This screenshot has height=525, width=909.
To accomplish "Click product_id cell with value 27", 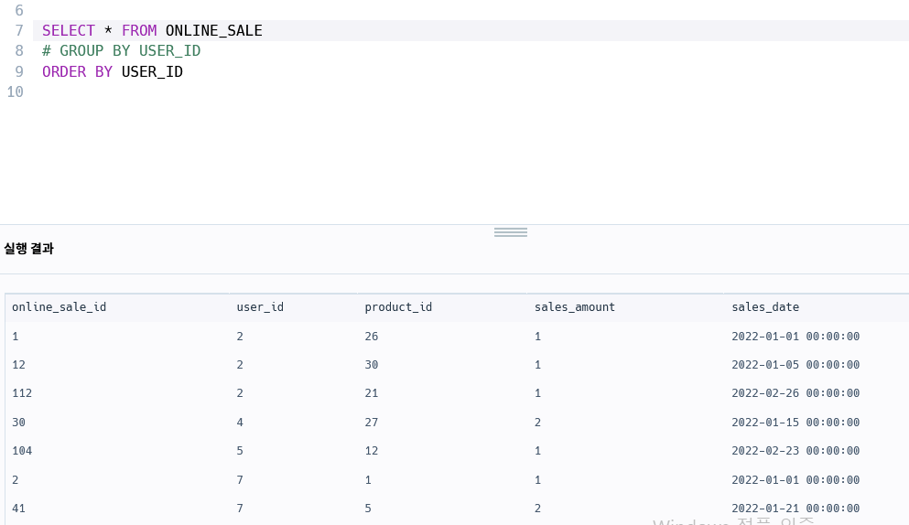I will [372, 423].
